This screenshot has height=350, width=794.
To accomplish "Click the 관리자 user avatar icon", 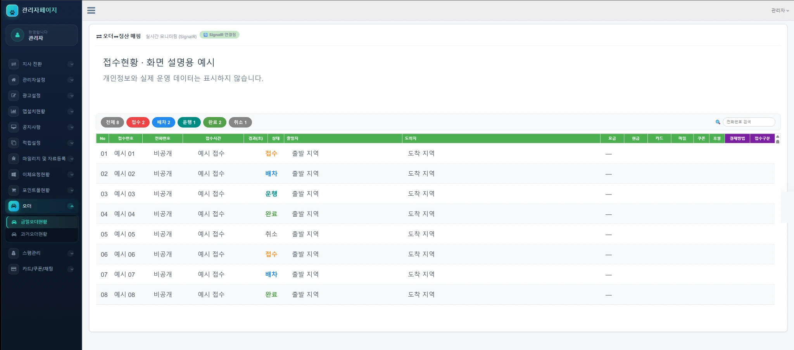I will [17, 35].
